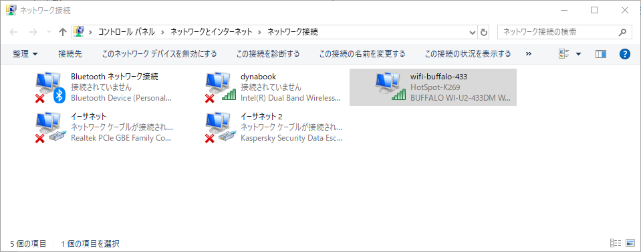
Task: Click the Kaspersky Security Data Esc... text
Action: tap(291, 138)
